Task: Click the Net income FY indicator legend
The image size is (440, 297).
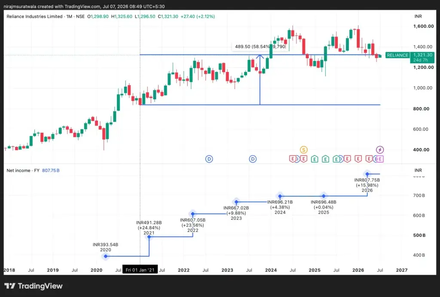Action: (x=23, y=171)
